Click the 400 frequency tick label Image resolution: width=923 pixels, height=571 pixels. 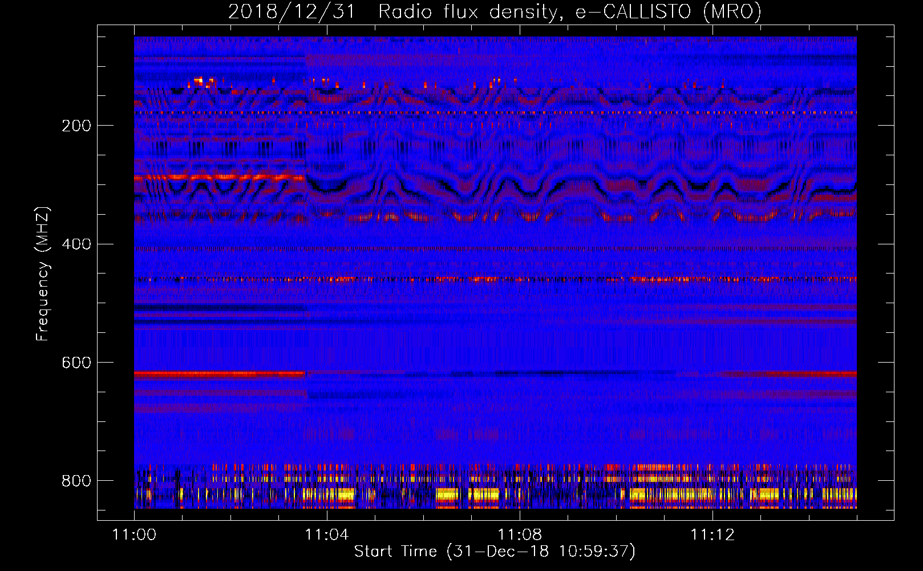[76, 244]
